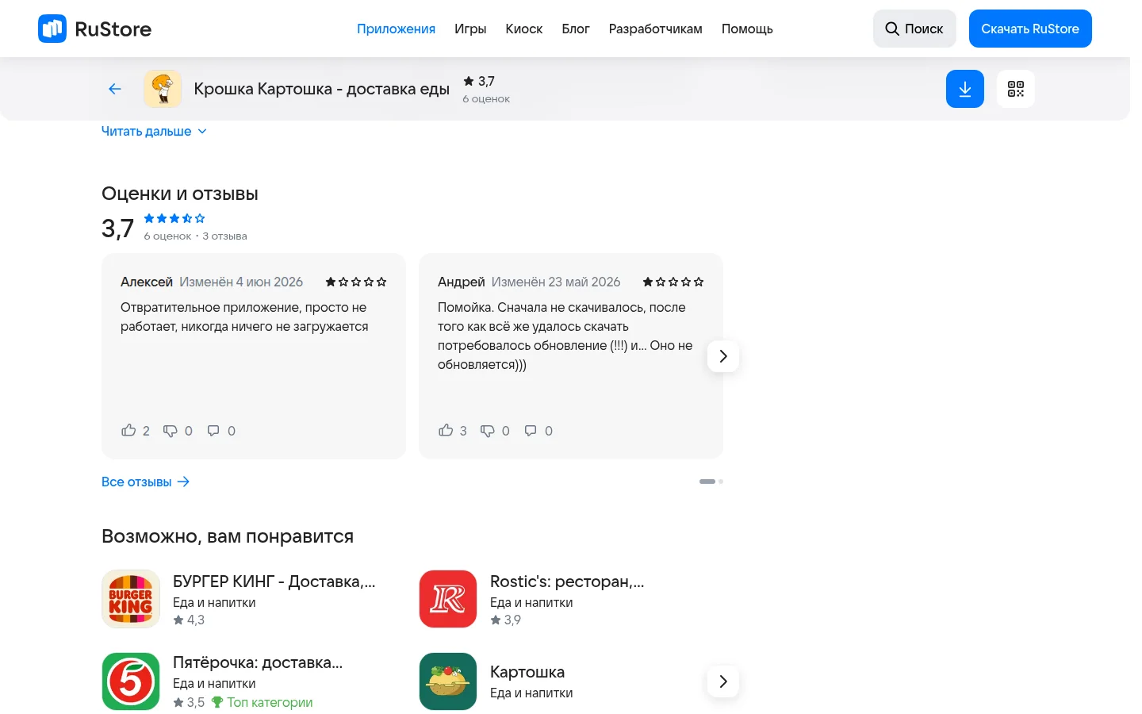Click reviewer name Алексей

(147, 282)
